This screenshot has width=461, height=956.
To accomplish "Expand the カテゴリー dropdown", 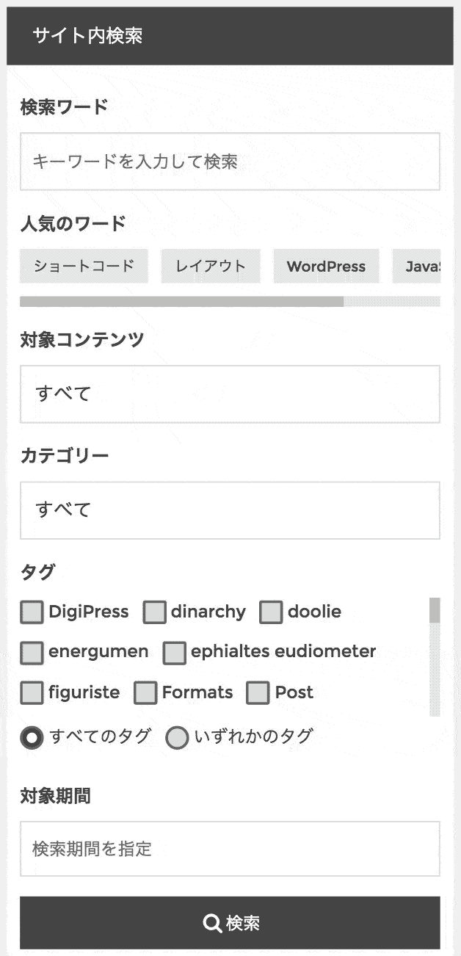I will 230,510.
